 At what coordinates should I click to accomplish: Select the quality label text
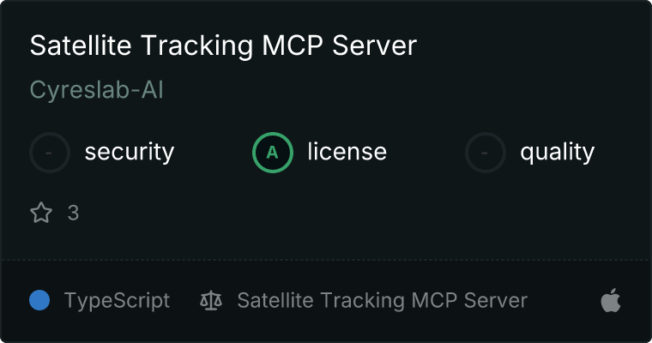[557, 153]
